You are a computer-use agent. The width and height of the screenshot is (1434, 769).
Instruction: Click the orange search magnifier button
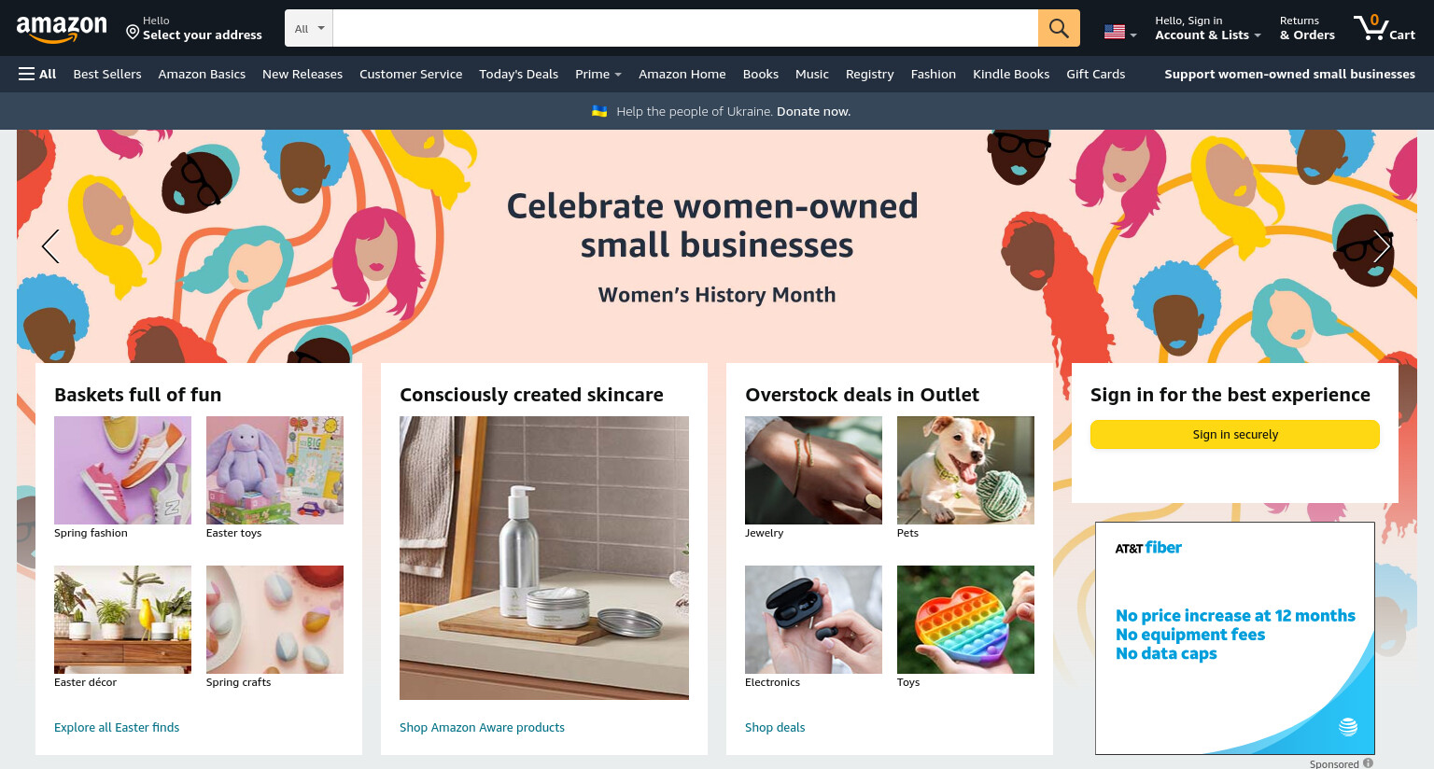tap(1059, 28)
